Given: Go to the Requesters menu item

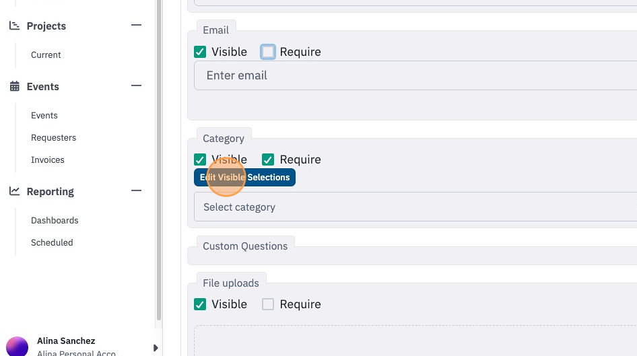Looking at the screenshot, I should [54, 137].
